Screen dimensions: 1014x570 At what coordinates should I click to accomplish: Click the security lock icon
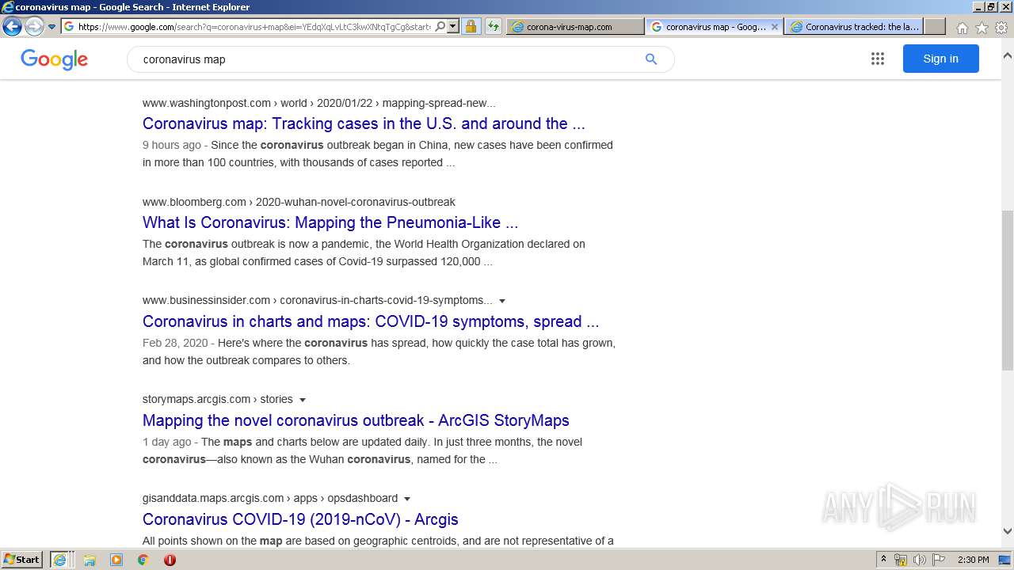tap(471, 26)
